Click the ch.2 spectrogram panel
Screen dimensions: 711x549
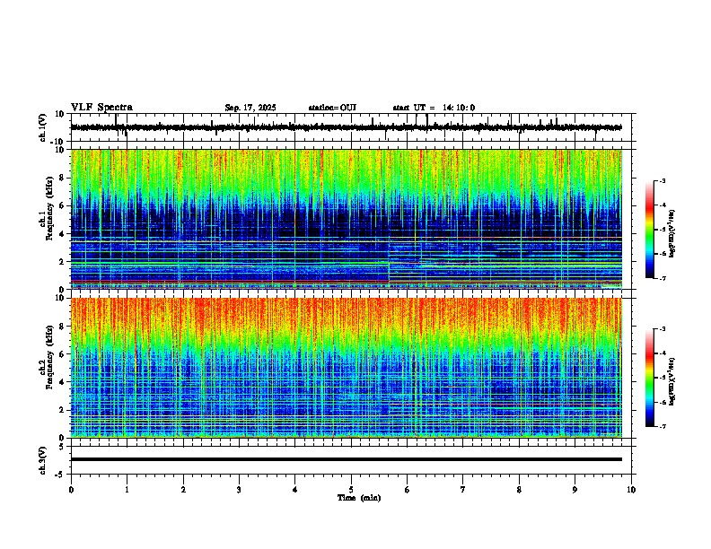[347, 368]
